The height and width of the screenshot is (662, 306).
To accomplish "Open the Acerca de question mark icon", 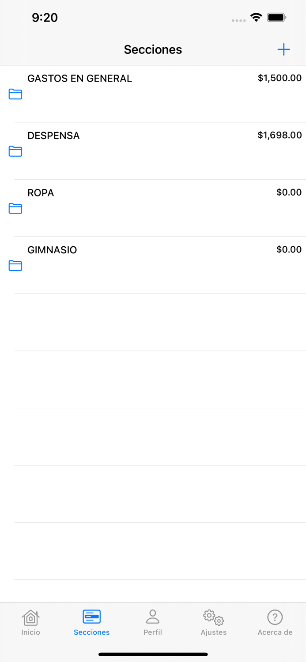I will (275, 617).
